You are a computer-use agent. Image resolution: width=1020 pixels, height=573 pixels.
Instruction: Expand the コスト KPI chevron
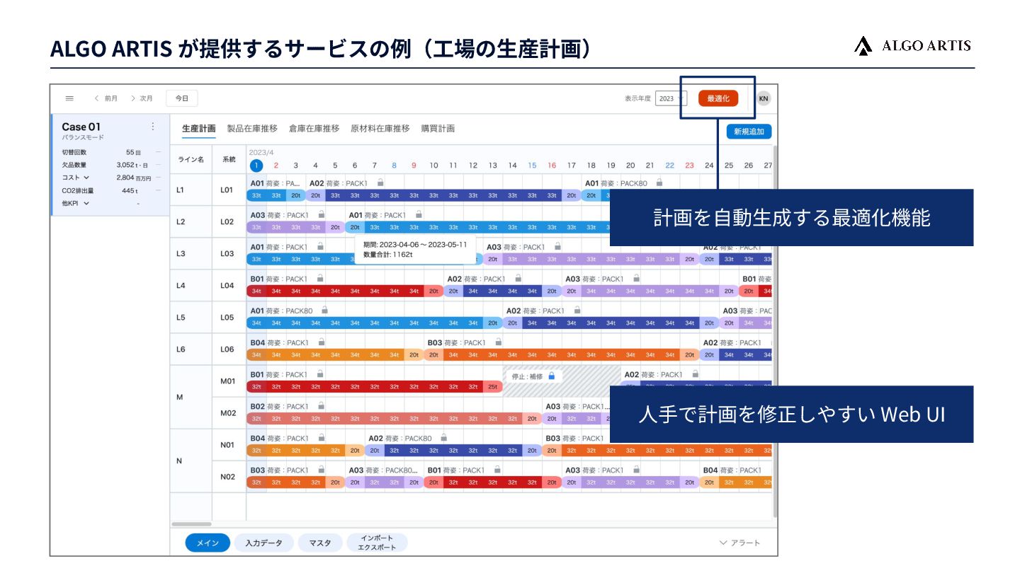tap(86, 178)
